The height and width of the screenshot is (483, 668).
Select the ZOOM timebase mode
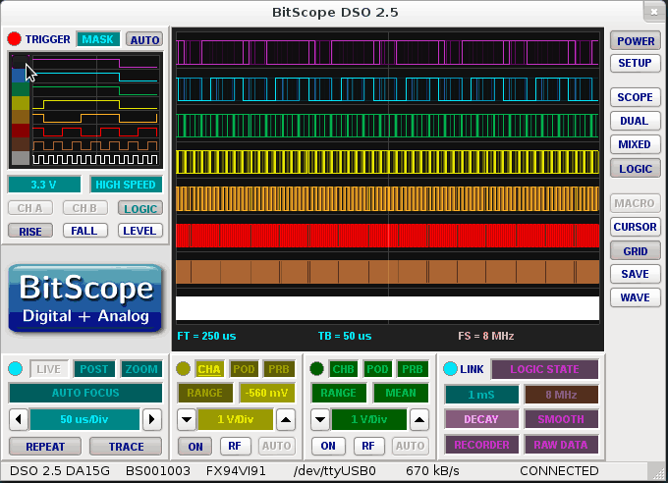[x=141, y=369]
